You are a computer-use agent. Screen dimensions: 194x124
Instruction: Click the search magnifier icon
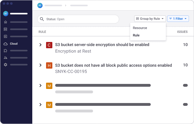pos(42,19)
